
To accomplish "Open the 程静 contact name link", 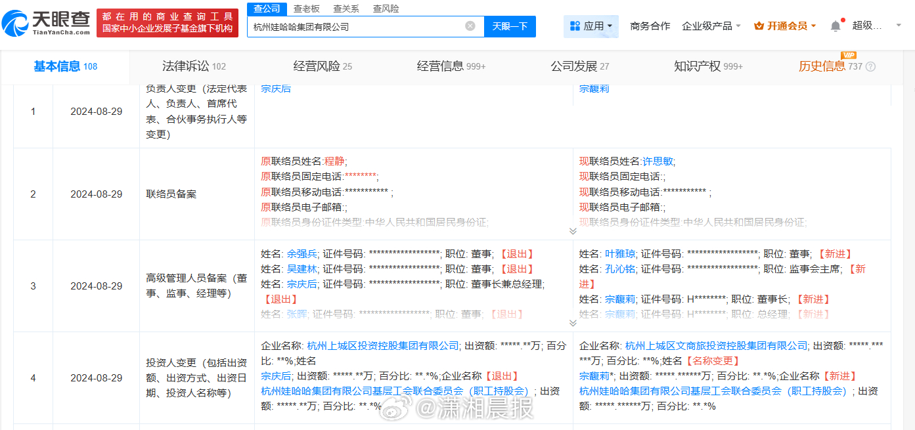I will 334,161.
